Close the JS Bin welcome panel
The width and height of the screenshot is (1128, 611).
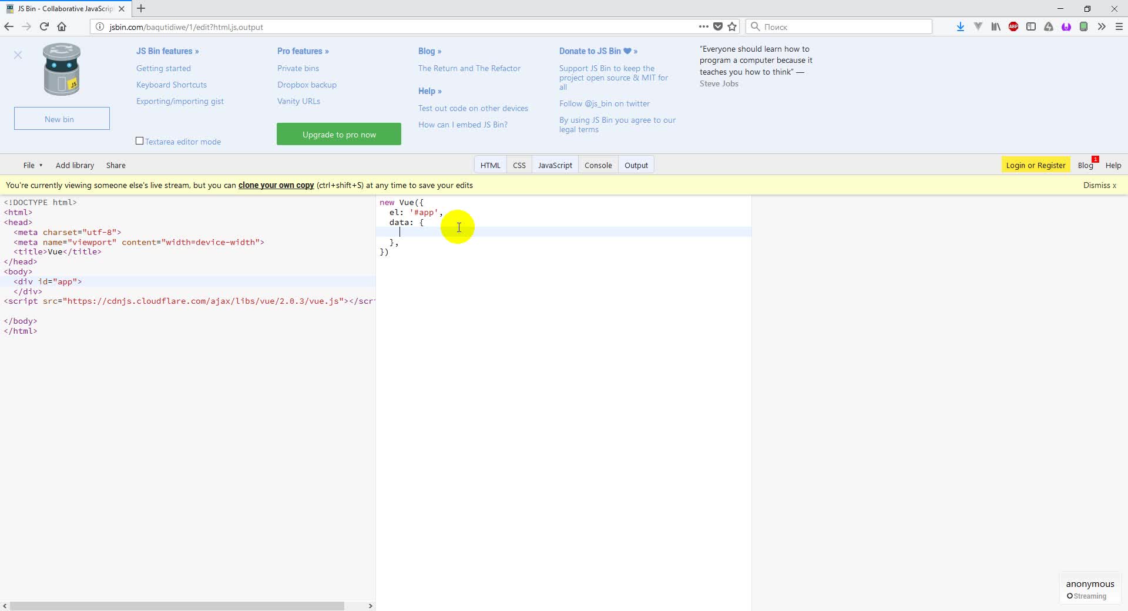pos(18,55)
